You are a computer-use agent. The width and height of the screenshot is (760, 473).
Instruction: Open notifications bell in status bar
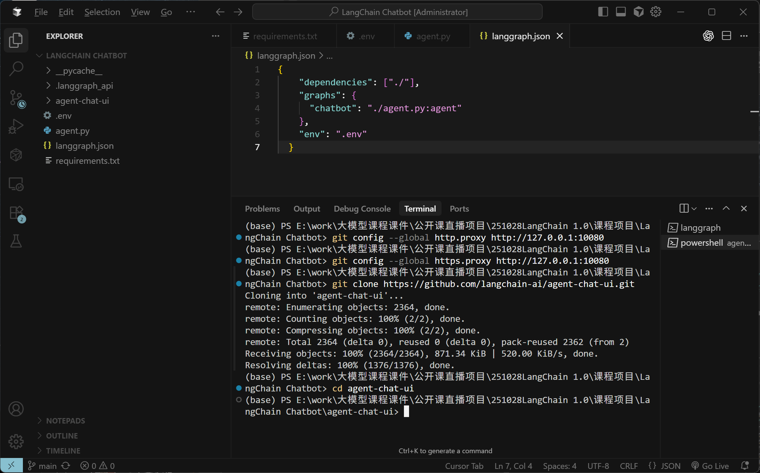pos(745,466)
